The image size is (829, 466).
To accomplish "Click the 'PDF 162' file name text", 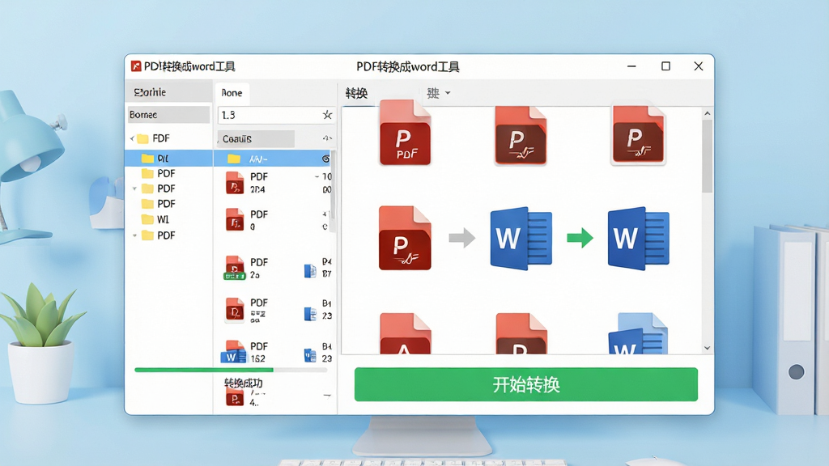I will pyautogui.click(x=258, y=353).
